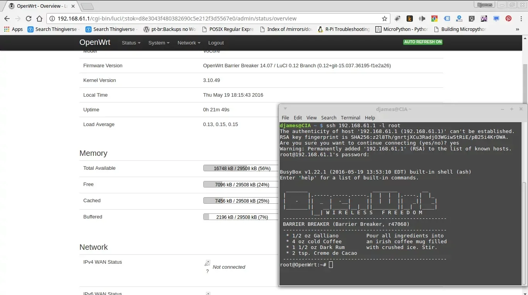Open the File menu in the terminal
The height and width of the screenshot is (295, 528).
click(x=285, y=118)
